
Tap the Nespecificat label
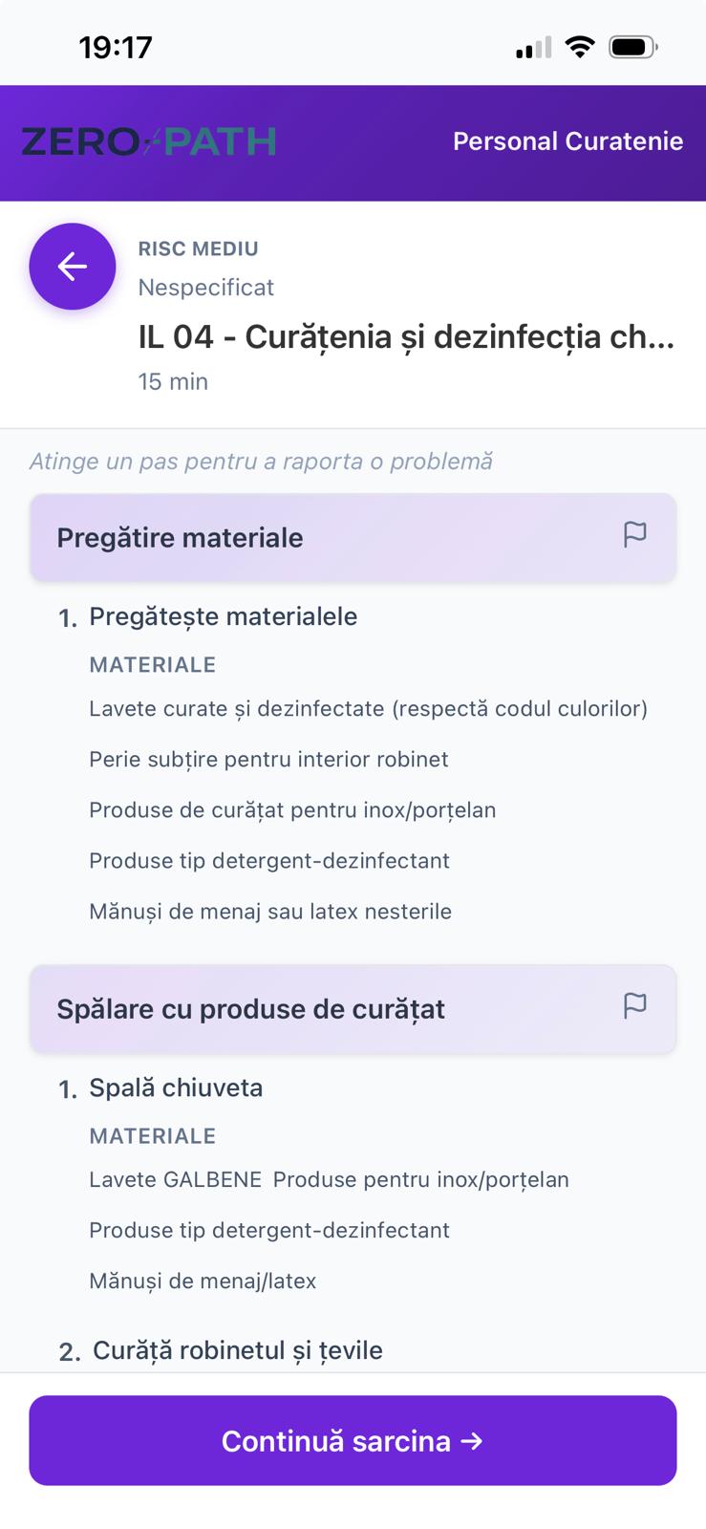coord(205,288)
